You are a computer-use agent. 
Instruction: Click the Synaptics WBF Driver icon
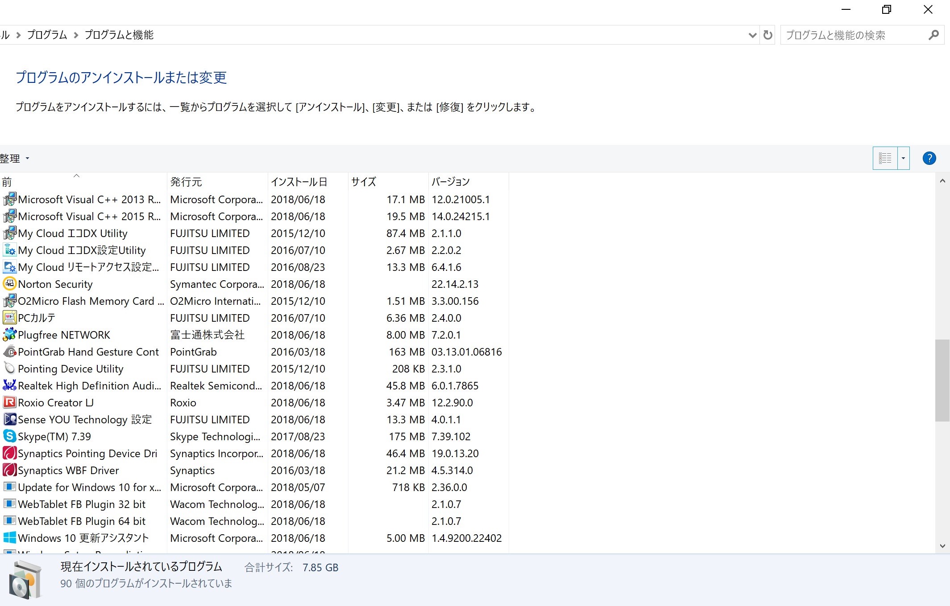coord(9,470)
